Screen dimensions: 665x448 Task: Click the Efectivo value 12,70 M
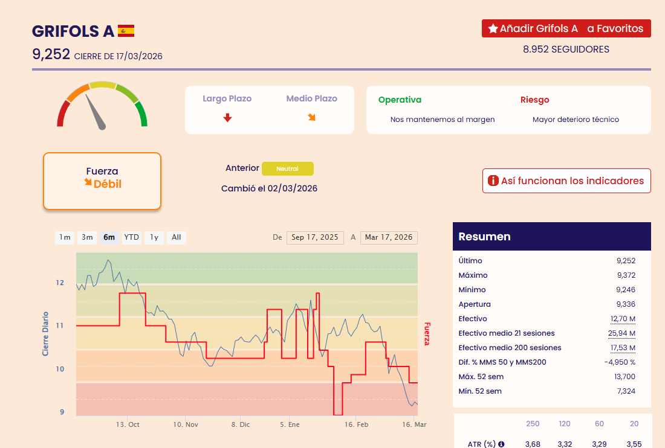(623, 319)
